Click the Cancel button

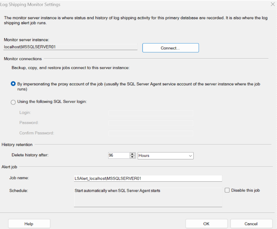pos(251,224)
